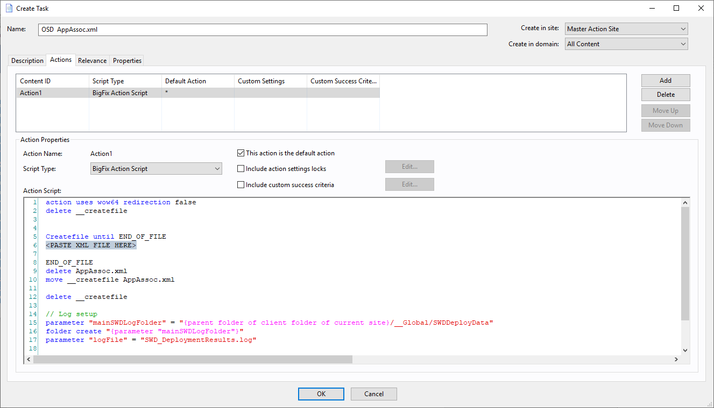Click the '// Log setup' comment line

tap(72, 314)
